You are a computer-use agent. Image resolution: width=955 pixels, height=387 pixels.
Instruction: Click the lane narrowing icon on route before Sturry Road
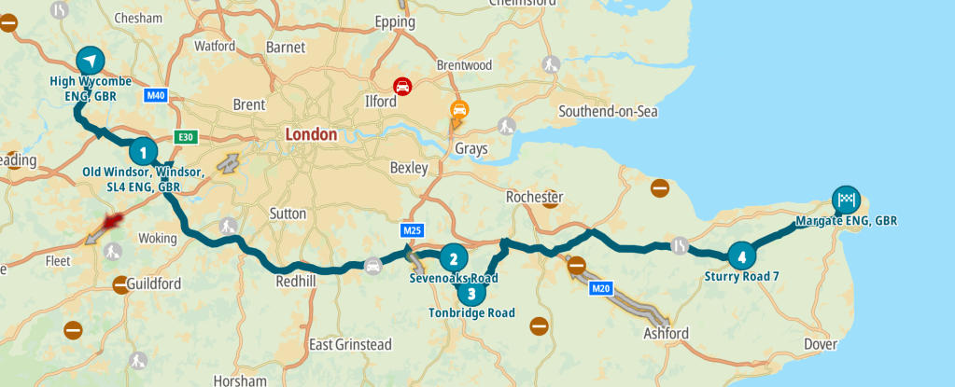[x=680, y=245]
